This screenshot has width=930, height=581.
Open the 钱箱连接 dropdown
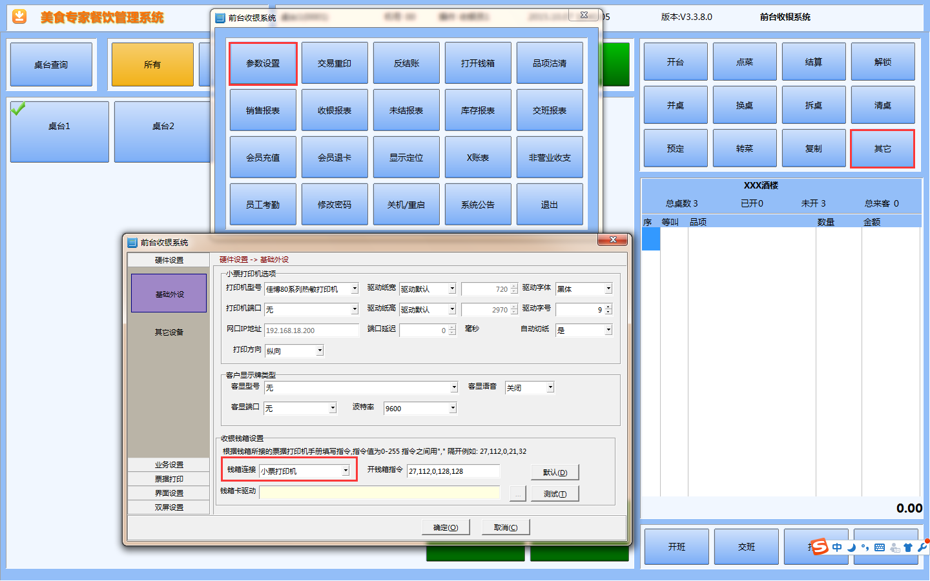pyautogui.click(x=346, y=471)
